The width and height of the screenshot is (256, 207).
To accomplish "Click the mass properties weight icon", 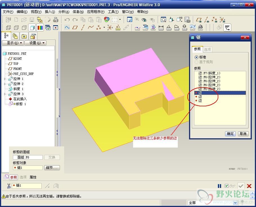I will pyautogui.click(x=200, y=27).
